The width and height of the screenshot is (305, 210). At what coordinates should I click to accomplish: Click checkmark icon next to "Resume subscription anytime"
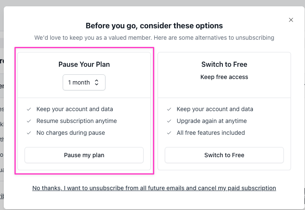(29, 121)
